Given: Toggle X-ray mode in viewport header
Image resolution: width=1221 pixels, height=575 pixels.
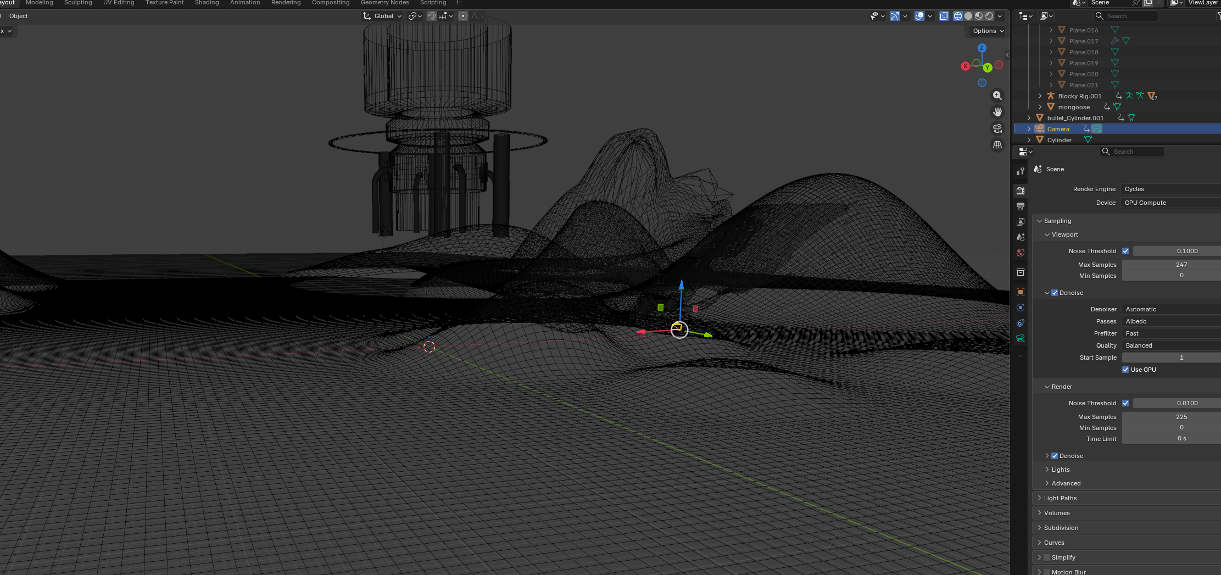Looking at the screenshot, I should tap(944, 16).
